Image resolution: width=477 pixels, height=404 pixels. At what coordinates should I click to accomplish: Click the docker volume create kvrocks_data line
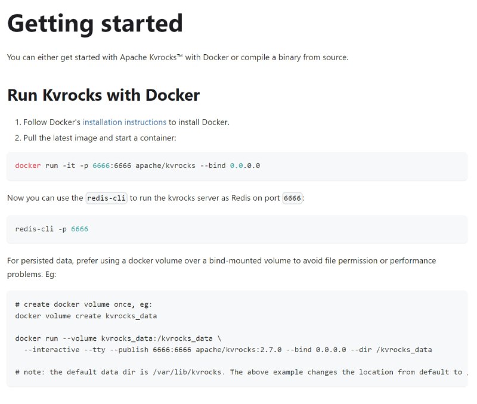point(86,316)
